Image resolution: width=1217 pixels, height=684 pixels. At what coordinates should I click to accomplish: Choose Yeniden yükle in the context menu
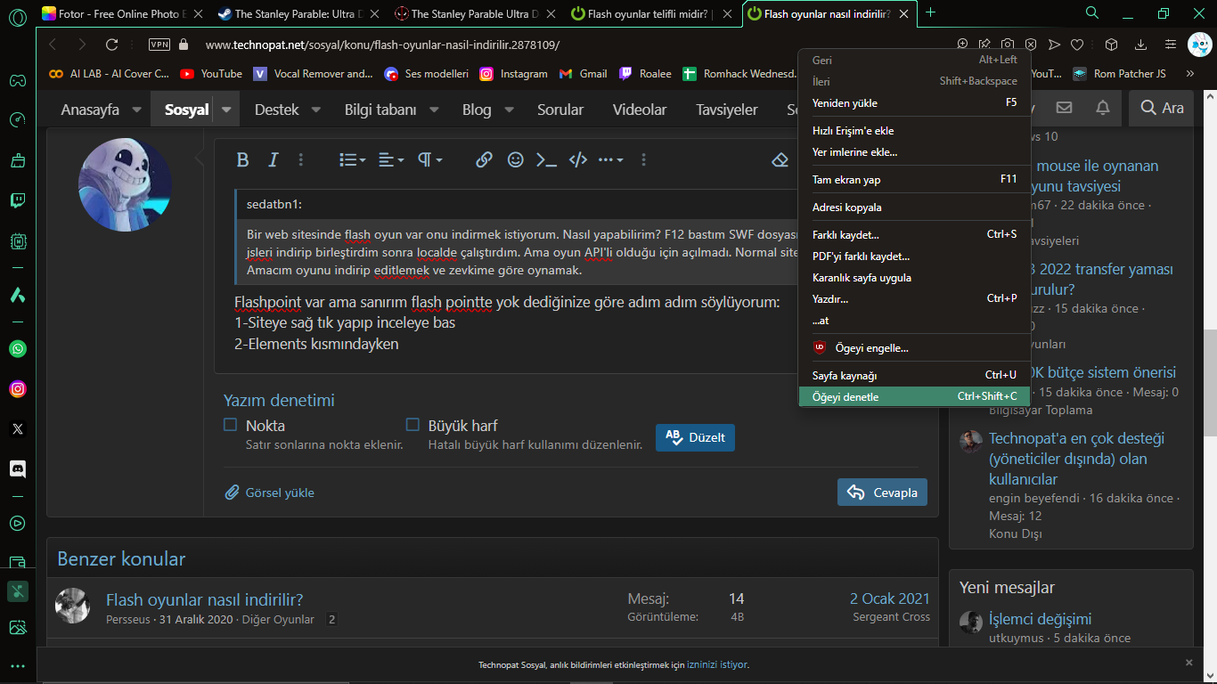coord(915,102)
